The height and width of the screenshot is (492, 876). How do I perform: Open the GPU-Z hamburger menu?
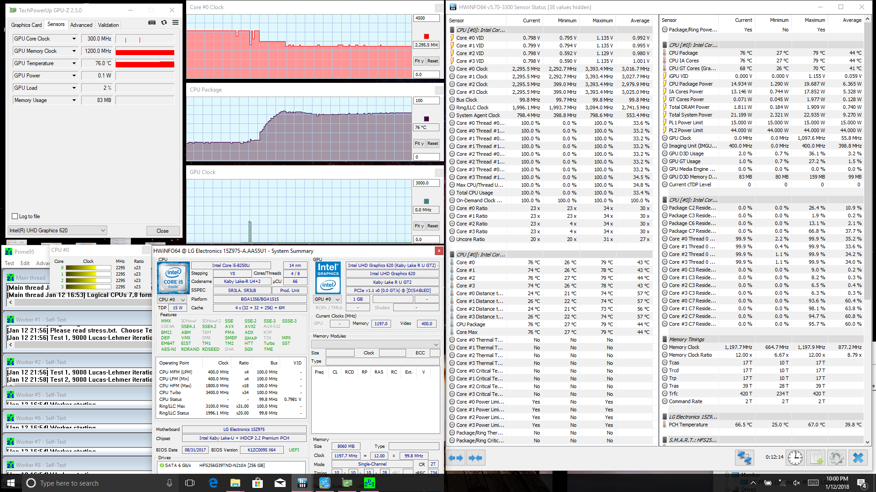click(175, 22)
